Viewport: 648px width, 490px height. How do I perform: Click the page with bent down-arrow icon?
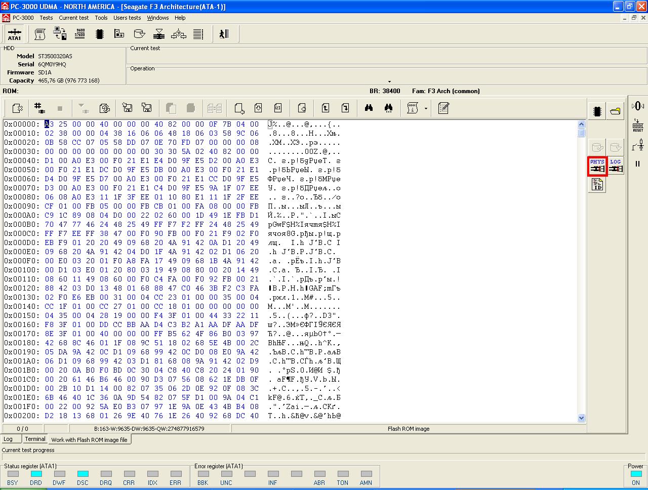point(345,108)
